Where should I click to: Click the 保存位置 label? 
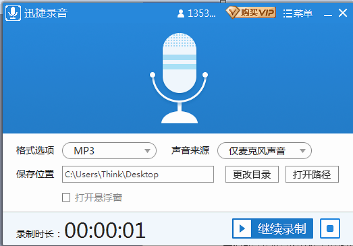pyautogui.click(x=35, y=174)
